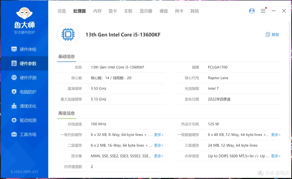The height and width of the screenshot is (179, 292).
Task: Click the 专注硬件防护 slogan text
Action: point(24,32)
